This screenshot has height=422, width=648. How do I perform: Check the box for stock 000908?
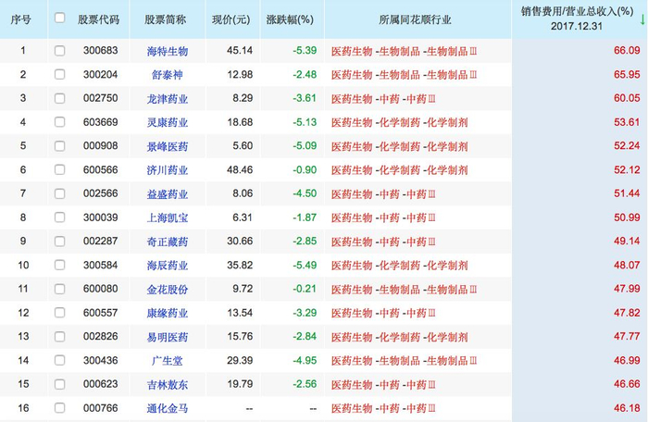coord(60,146)
